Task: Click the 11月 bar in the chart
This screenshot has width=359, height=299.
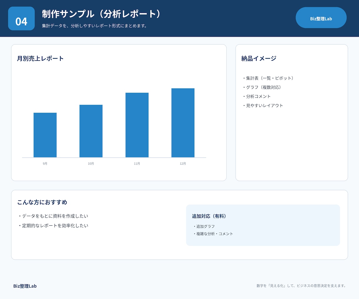Action: point(137,125)
